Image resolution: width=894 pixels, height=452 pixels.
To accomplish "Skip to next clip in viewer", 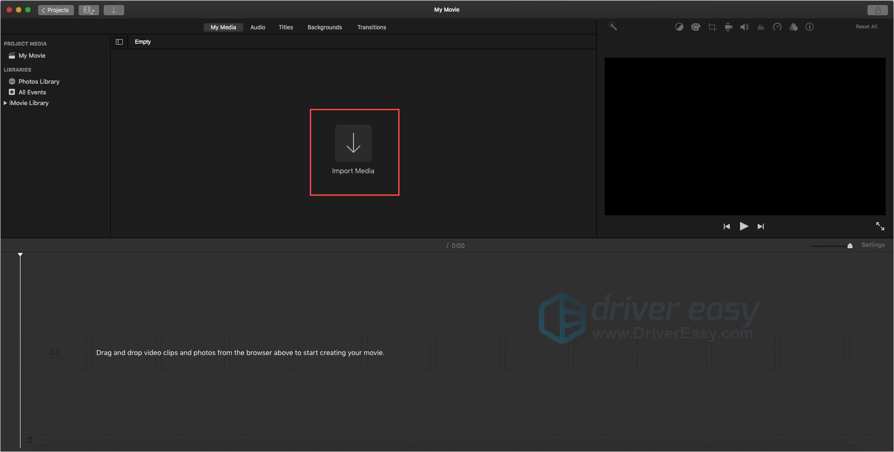I will 761,226.
